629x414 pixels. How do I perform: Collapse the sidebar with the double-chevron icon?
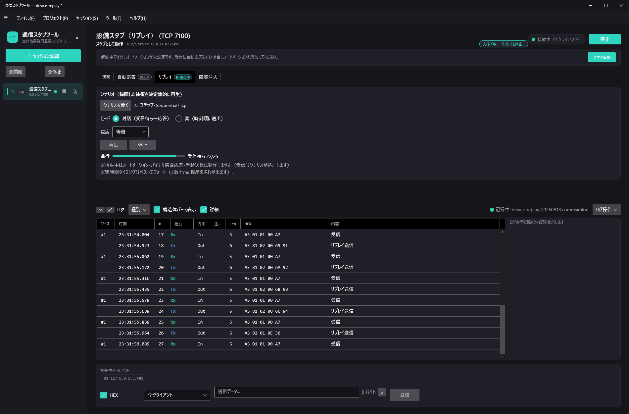tap(77, 38)
